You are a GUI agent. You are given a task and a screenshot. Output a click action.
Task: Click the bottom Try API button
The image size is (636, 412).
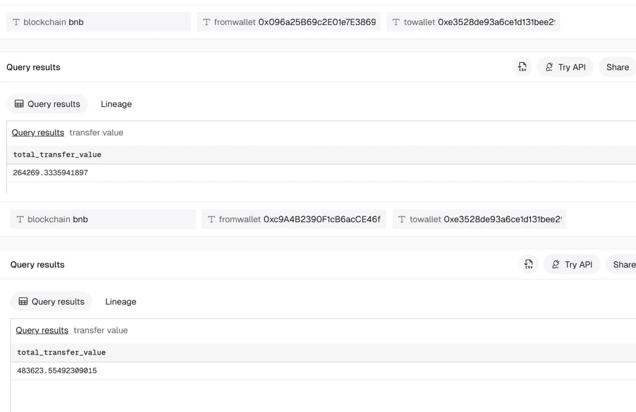572,264
